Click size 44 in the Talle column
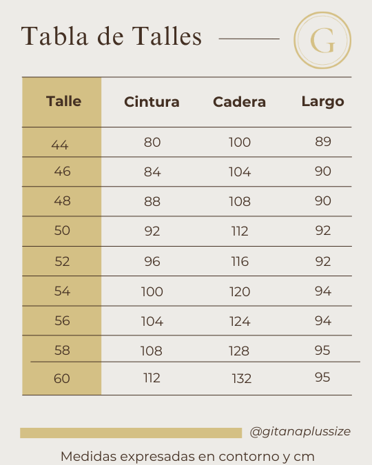This screenshot has width=372, height=465. coord(60,145)
